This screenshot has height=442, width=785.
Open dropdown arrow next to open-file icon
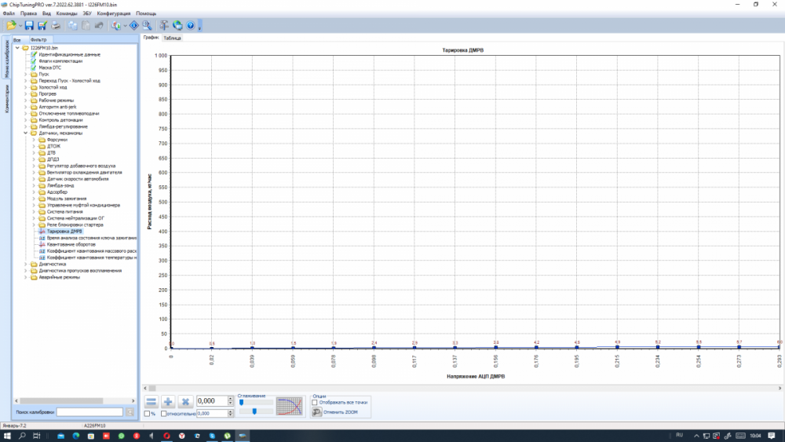point(20,26)
